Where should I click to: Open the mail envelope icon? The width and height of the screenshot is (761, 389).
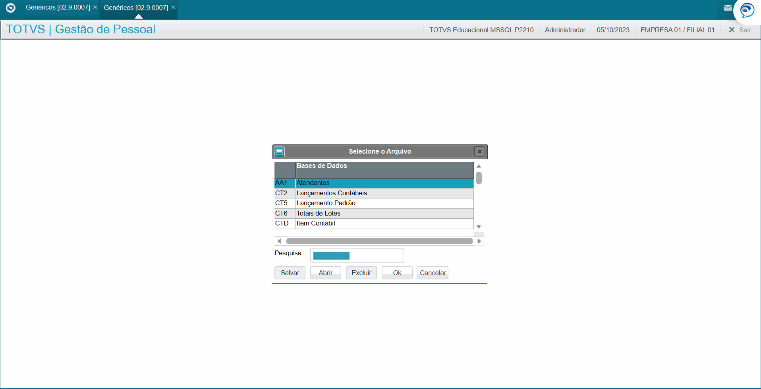728,8
